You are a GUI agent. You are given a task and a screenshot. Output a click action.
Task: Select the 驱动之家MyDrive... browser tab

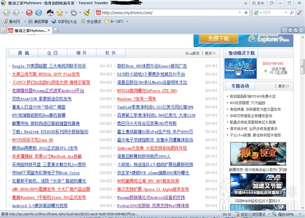(x=30, y=31)
